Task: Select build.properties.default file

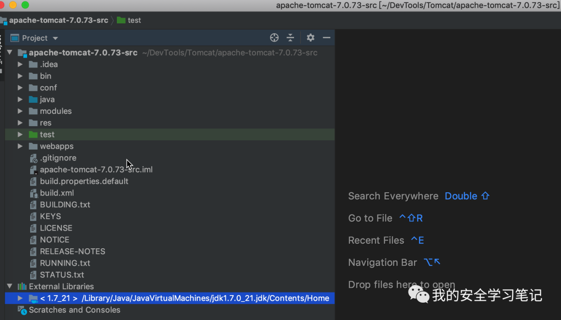Action: (x=84, y=181)
